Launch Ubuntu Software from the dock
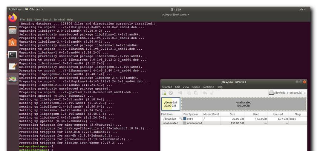The height and width of the screenshot is (151, 317). coord(12,43)
